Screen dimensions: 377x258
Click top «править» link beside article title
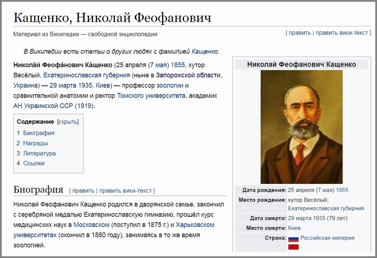[x=300, y=33]
